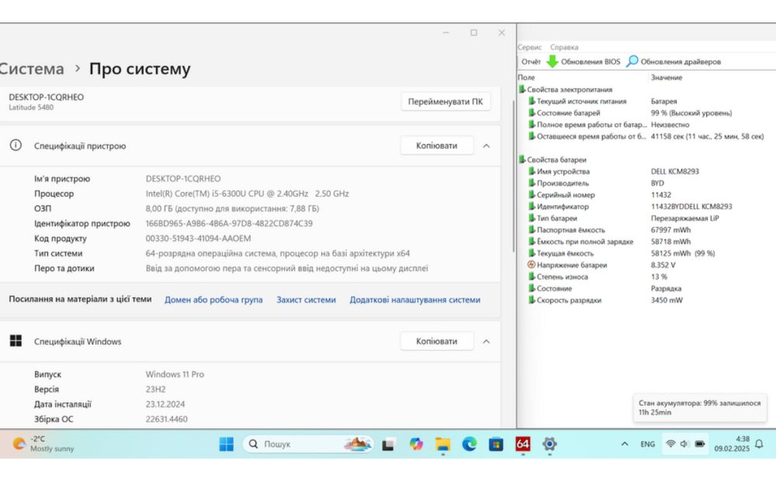Click the volume speaker tray icon

click(x=684, y=444)
